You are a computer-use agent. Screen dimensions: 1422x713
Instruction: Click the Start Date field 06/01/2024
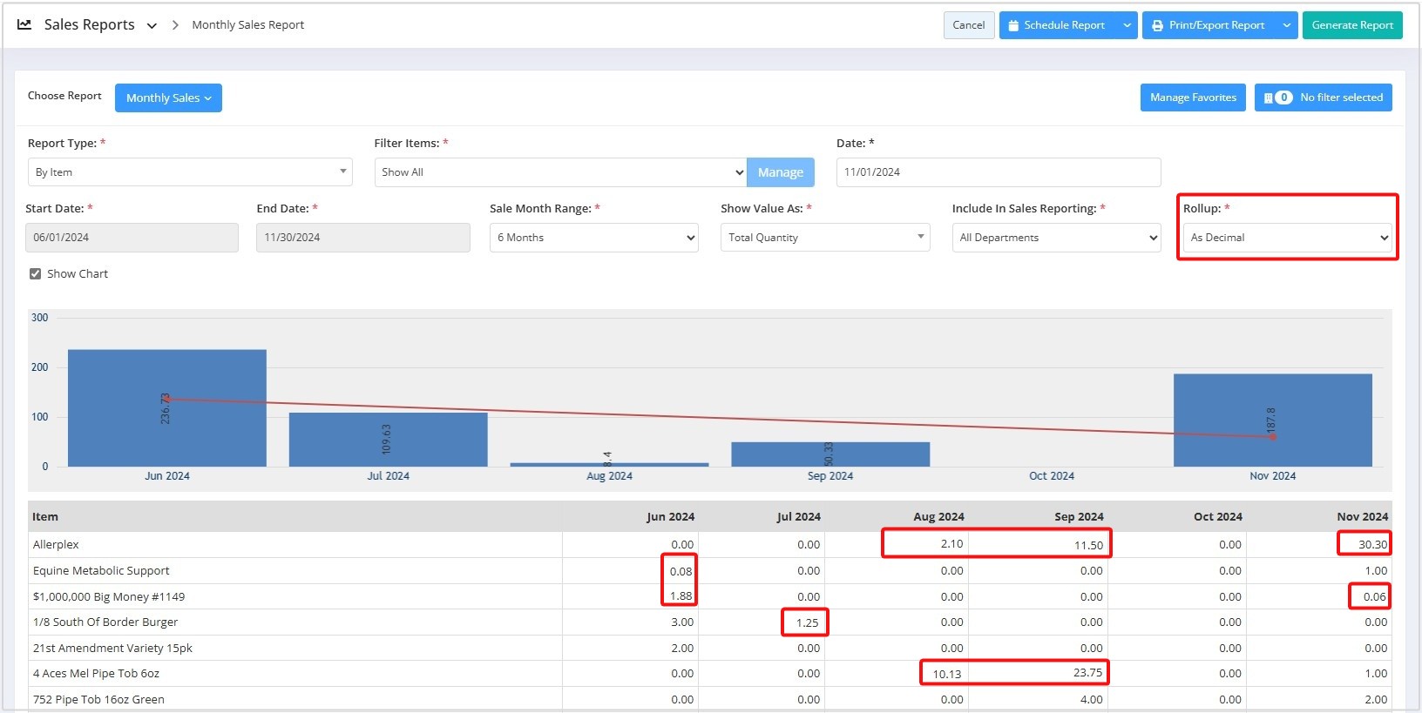[x=132, y=238]
